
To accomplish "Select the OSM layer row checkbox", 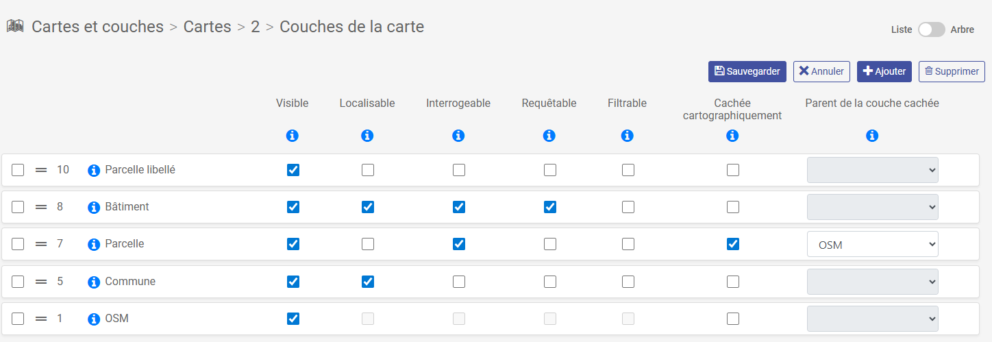I will [x=18, y=319].
